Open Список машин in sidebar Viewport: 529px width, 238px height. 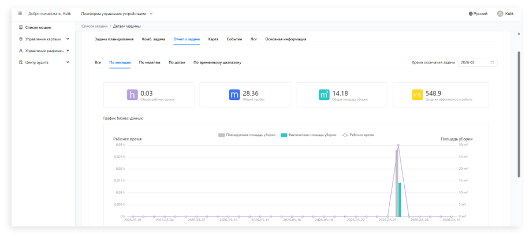[38, 27]
